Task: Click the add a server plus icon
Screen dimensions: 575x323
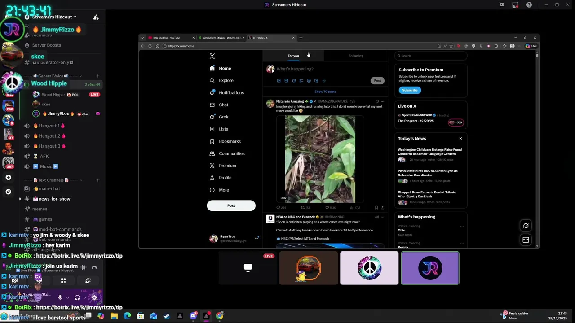Action: [x=8, y=178]
